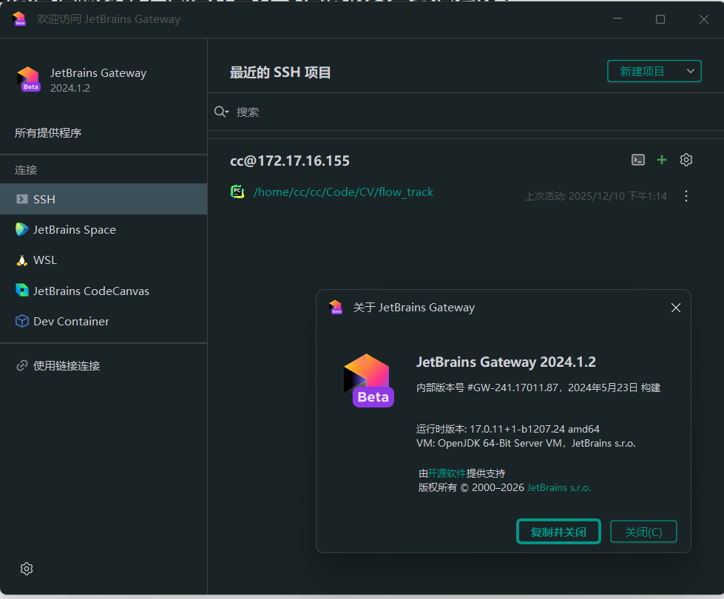Open SSH terminal for cc@172.17.16.155
This screenshot has width=724, height=599.
pyautogui.click(x=637, y=160)
